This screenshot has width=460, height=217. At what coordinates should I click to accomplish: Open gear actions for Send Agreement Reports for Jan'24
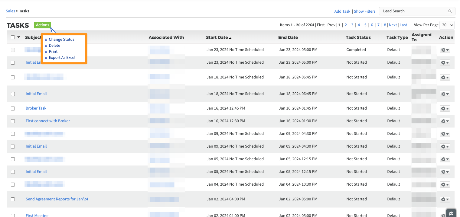pos(443,199)
